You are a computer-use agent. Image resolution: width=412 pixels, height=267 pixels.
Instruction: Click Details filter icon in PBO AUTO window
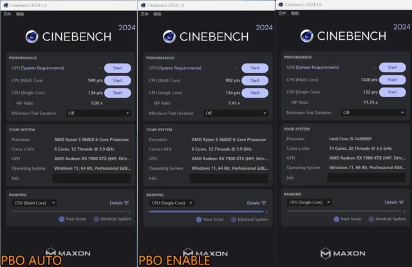(x=126, y=203)
